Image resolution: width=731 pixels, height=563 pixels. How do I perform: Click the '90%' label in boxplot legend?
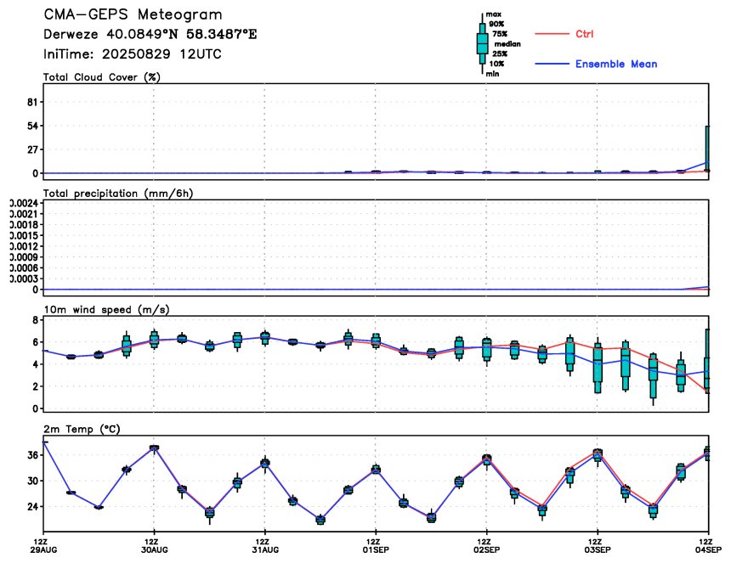pos(496,24)
